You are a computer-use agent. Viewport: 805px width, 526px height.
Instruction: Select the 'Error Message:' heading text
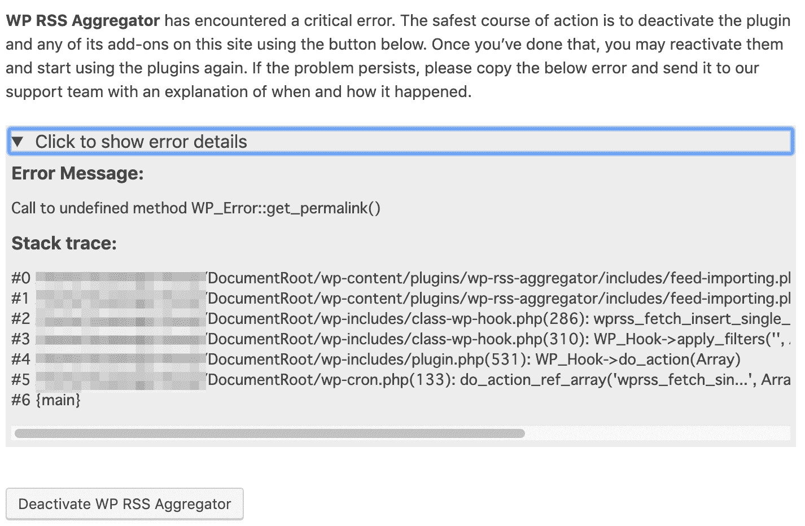point(78,173)
